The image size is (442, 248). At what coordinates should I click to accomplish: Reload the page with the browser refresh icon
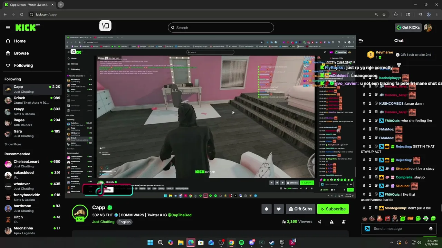point(21,14)
